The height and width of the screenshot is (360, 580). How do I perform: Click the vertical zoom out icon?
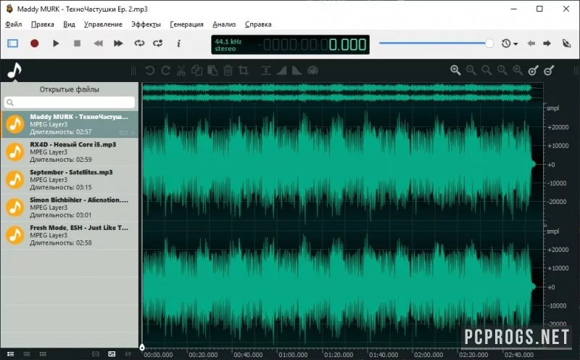pos(549,70)
